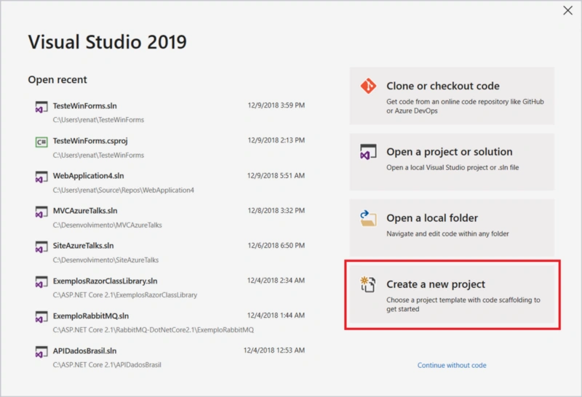582x397 pixels.
Task: Select the Create a new project button
Action: tap(452, 294)
